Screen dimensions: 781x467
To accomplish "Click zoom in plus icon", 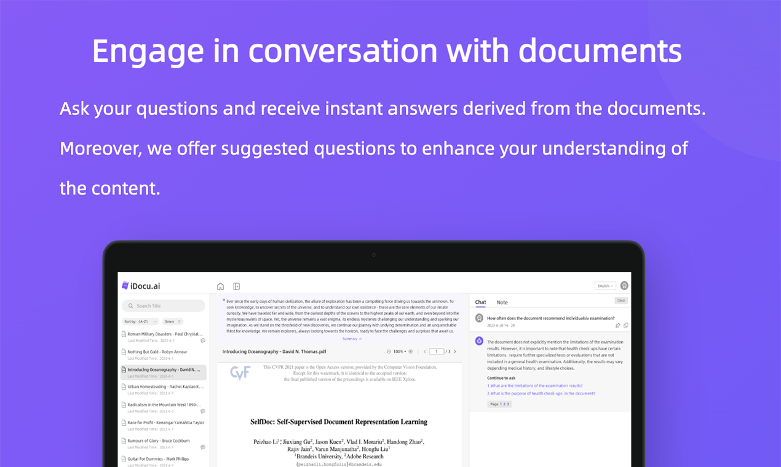I will pos(411,351).
